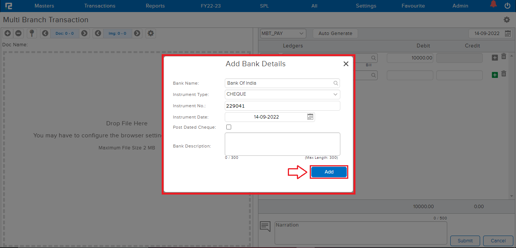Click the calendar icon beside Instrument Date

click(310, 117)
